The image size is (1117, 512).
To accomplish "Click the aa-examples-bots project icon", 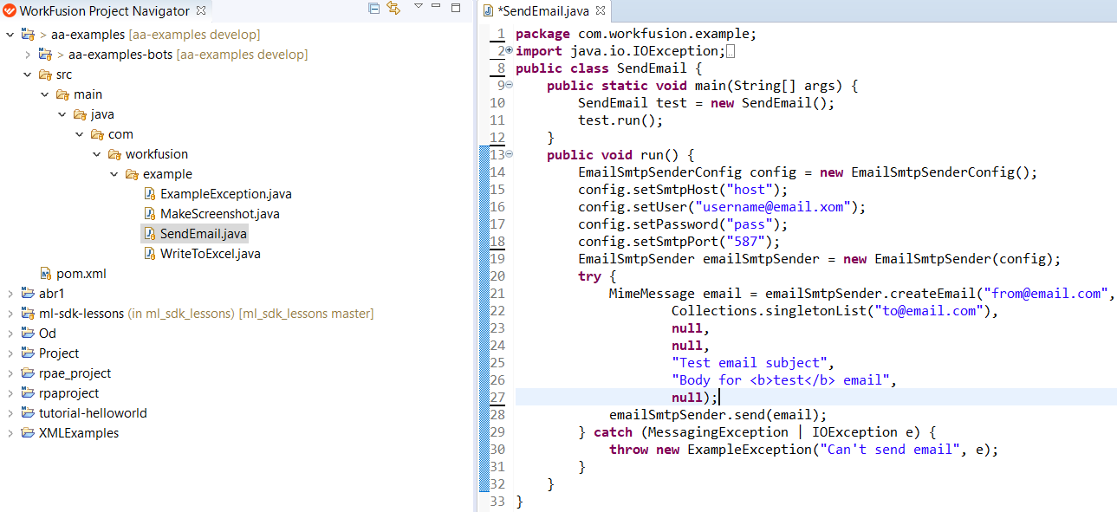I will (x=45, y=55).
